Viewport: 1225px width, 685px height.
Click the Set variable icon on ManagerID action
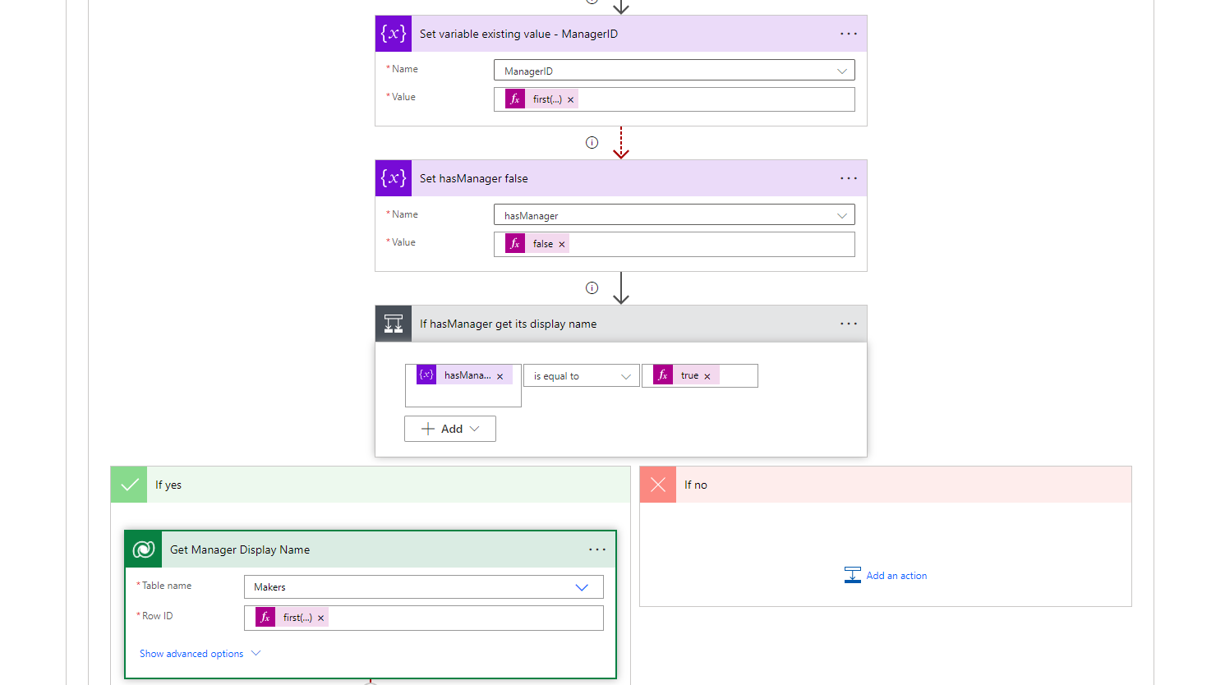click(393, 33)
